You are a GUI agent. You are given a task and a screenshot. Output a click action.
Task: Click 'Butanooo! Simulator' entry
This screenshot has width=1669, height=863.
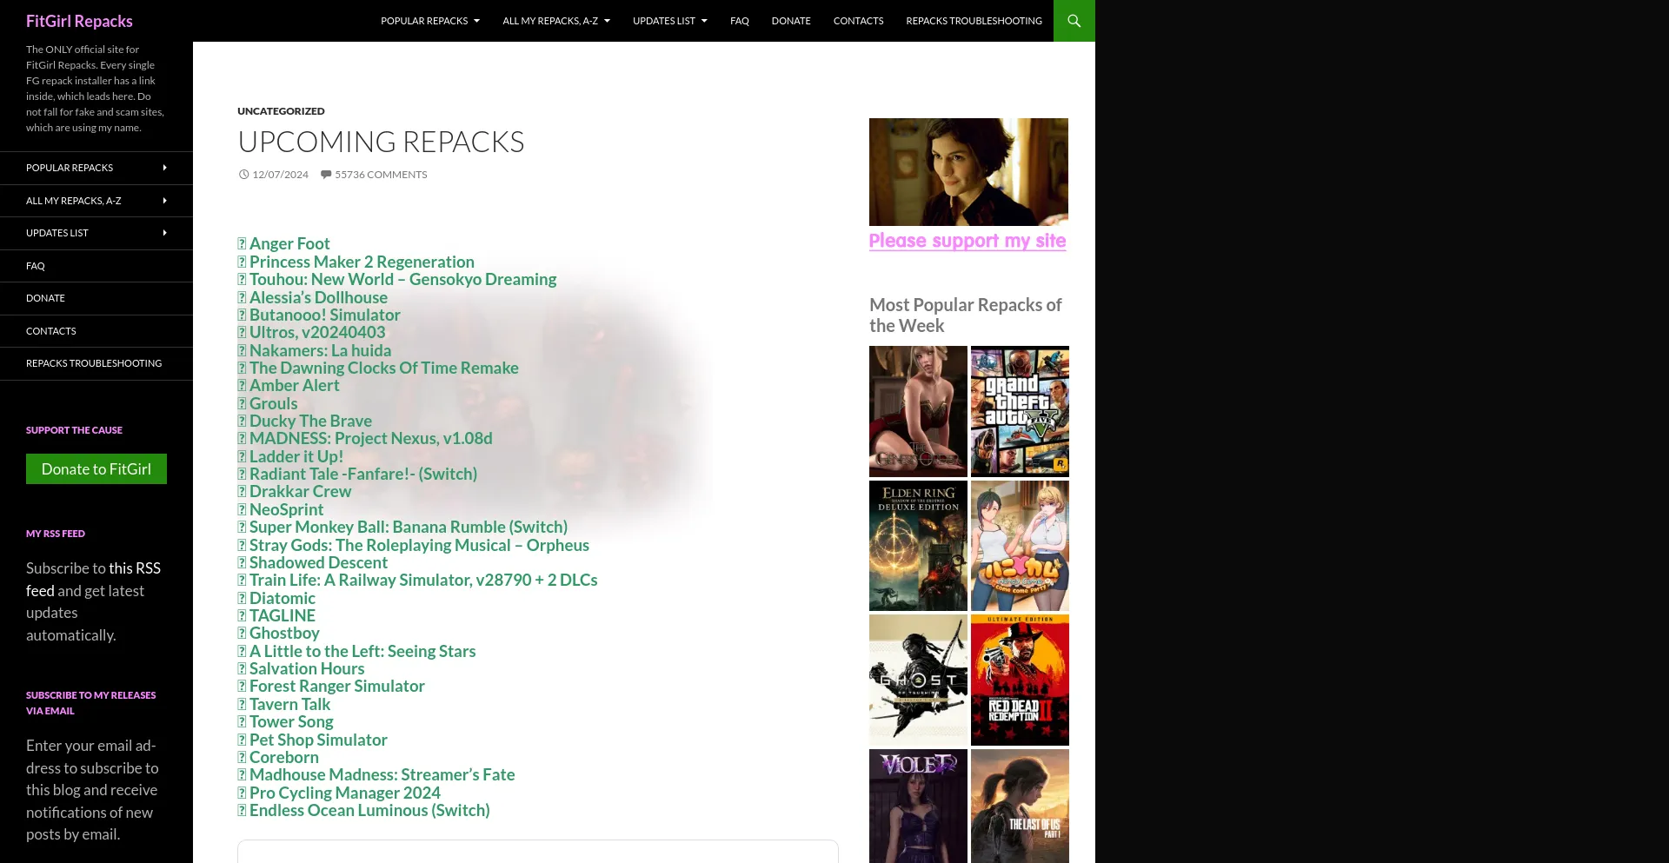tap(325, 315)
